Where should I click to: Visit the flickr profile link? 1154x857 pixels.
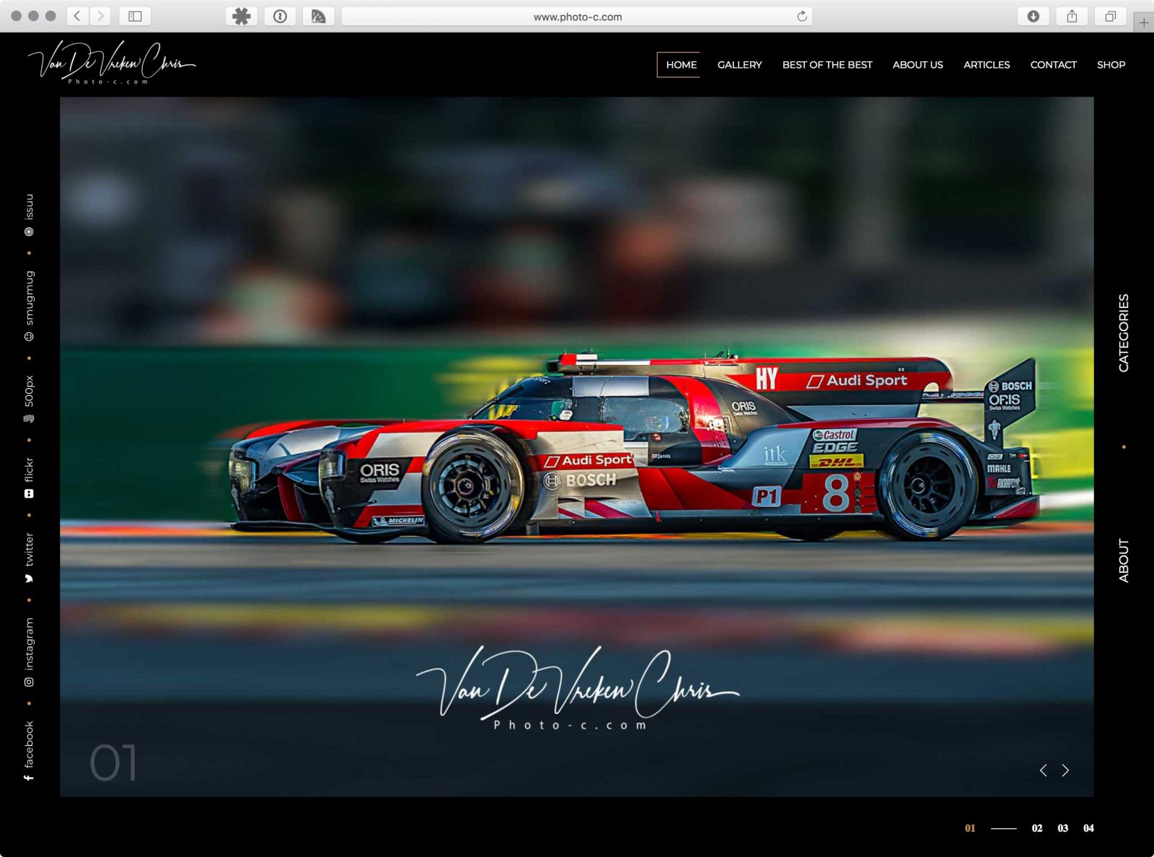tap(29, 478)
